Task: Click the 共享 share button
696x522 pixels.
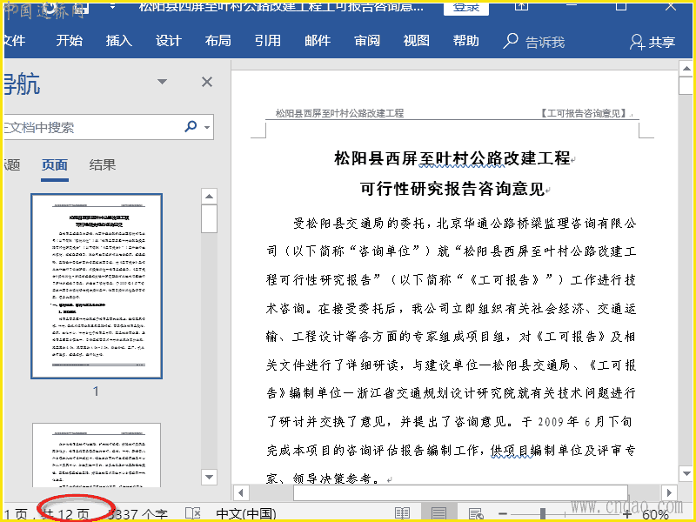Action: (x=652, y=42)
